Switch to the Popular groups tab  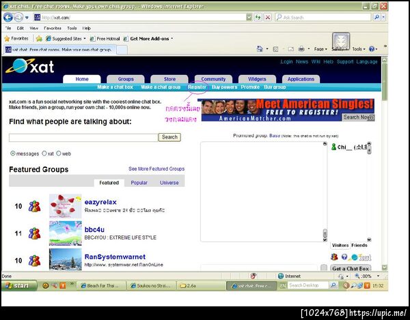pos(139,183)
